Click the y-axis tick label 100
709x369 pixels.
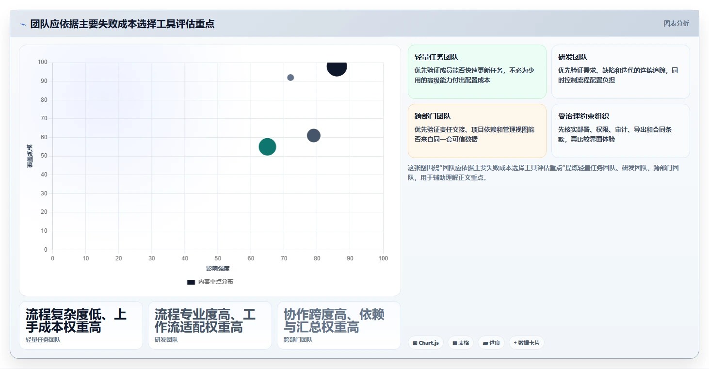[42, 62]
